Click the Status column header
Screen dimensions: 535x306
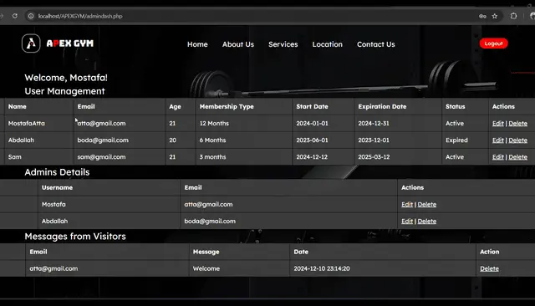point(455,106)
